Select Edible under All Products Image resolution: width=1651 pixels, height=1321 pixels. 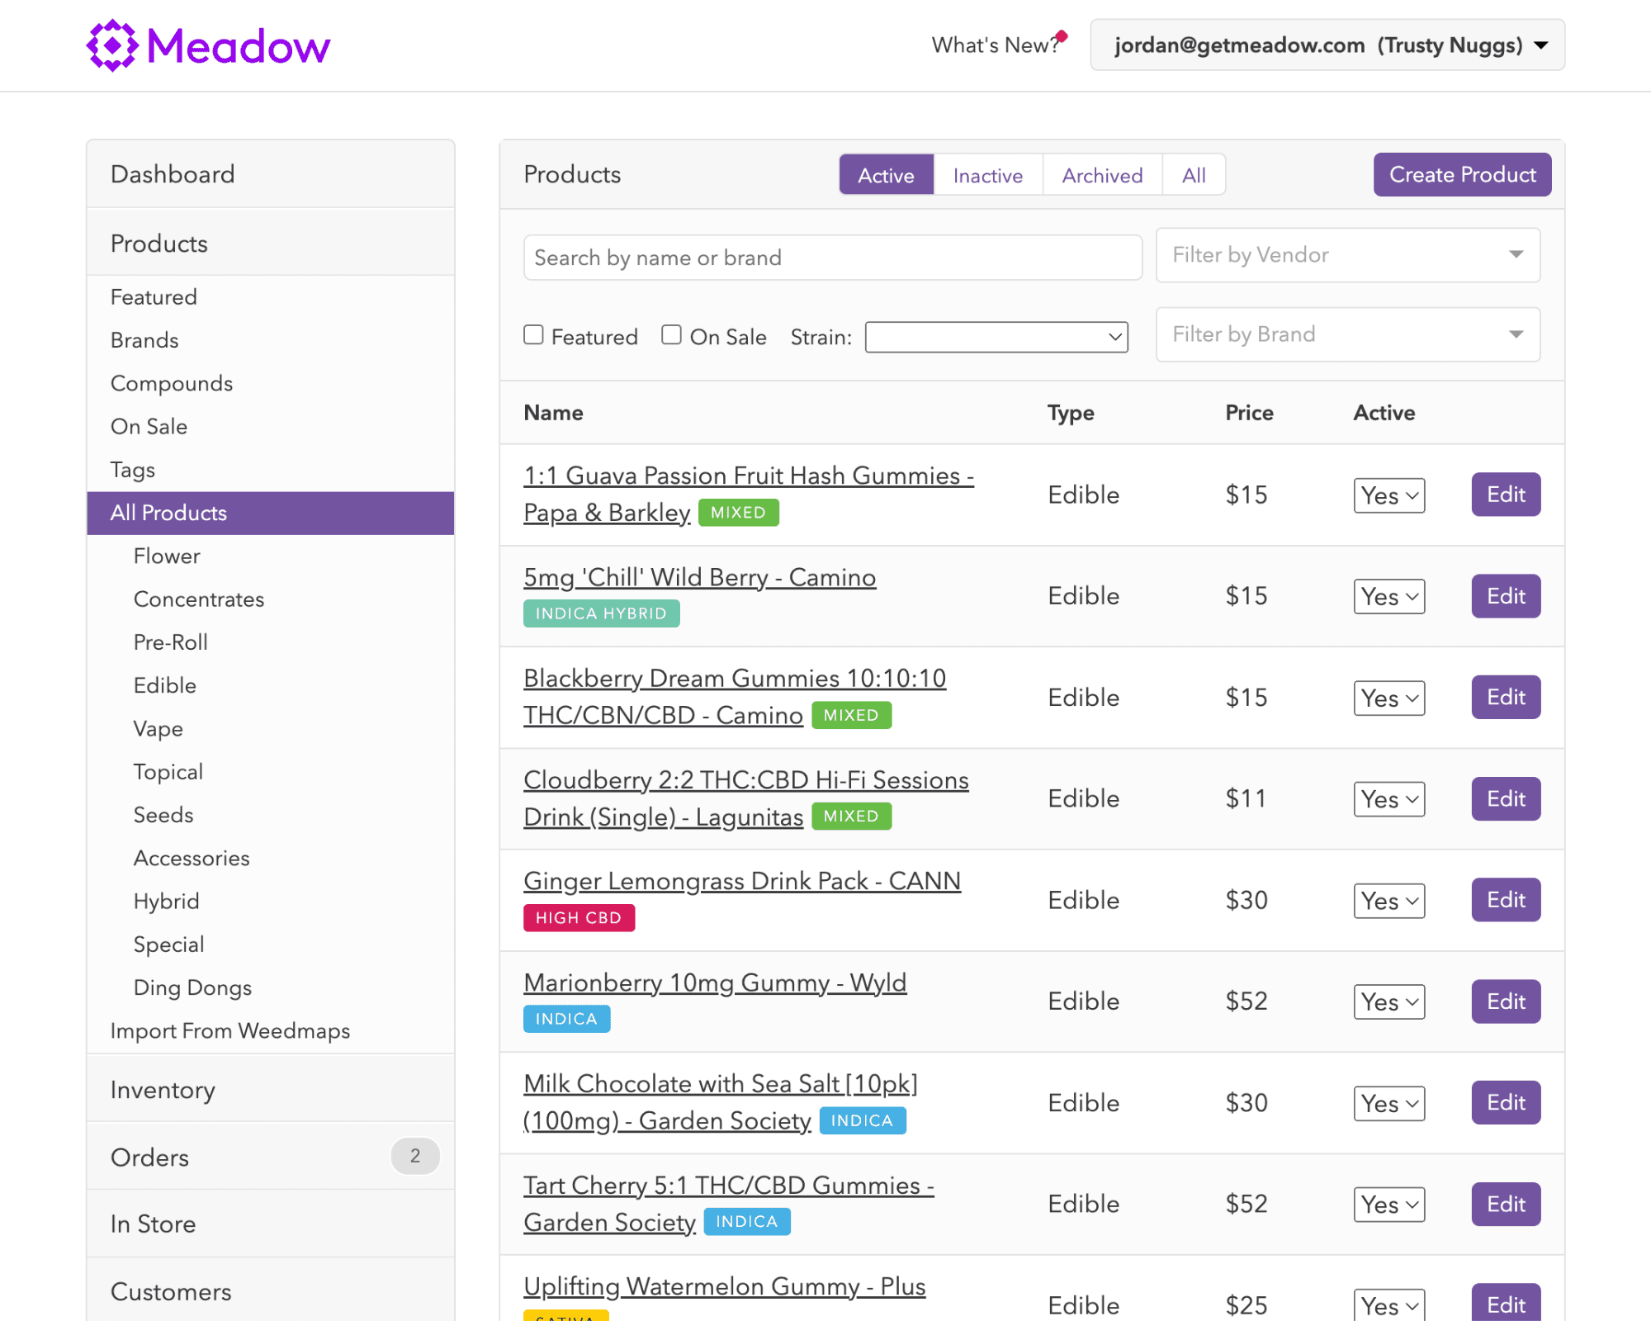(164, 685)
